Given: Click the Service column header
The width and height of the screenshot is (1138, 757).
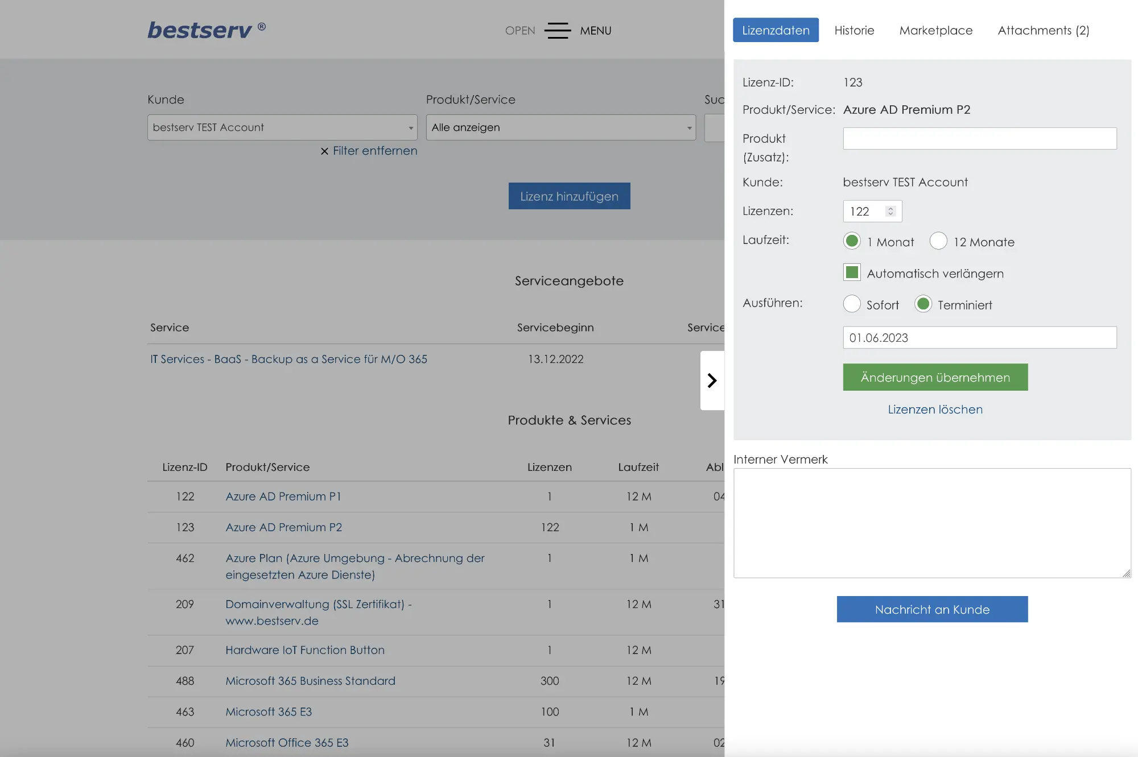Looking at the screenshot, I should (x=170, y=328).
